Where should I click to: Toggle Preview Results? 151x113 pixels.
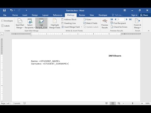[x=105, y=24]
